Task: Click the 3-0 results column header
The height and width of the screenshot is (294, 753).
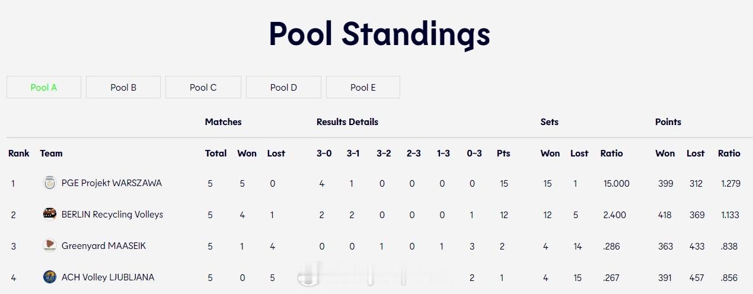Action: 324,153
